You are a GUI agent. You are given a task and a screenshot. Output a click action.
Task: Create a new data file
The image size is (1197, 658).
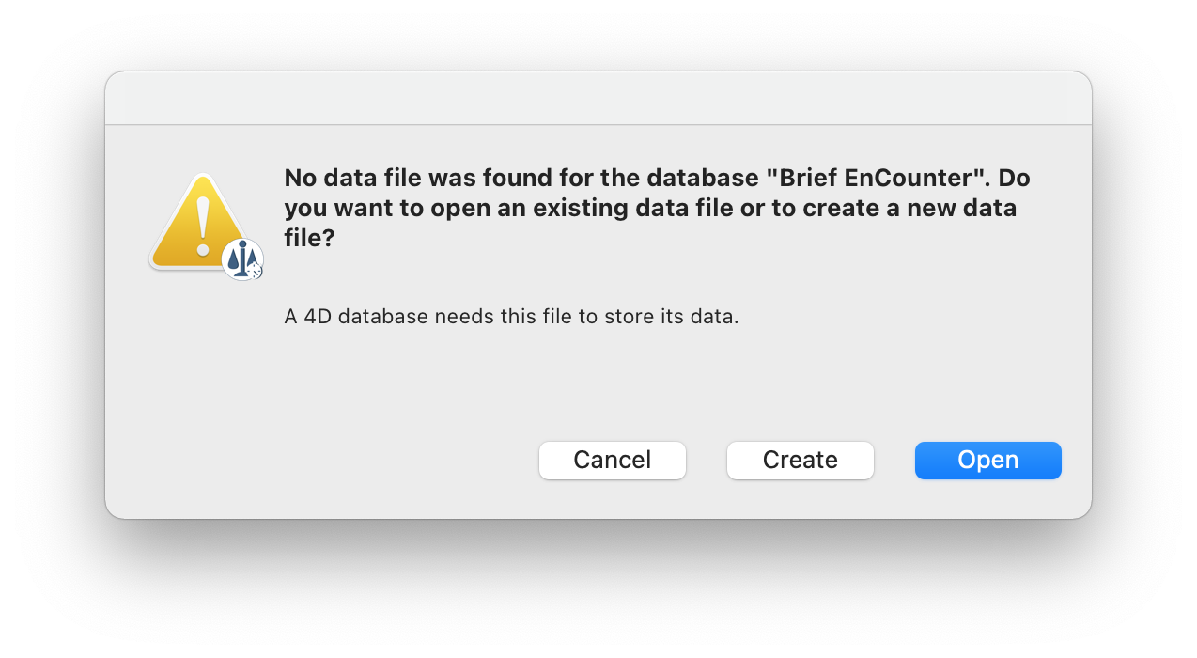[800, 461]
